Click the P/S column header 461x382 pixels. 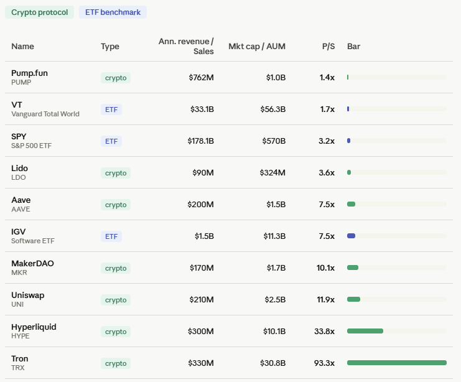point(328,47)
